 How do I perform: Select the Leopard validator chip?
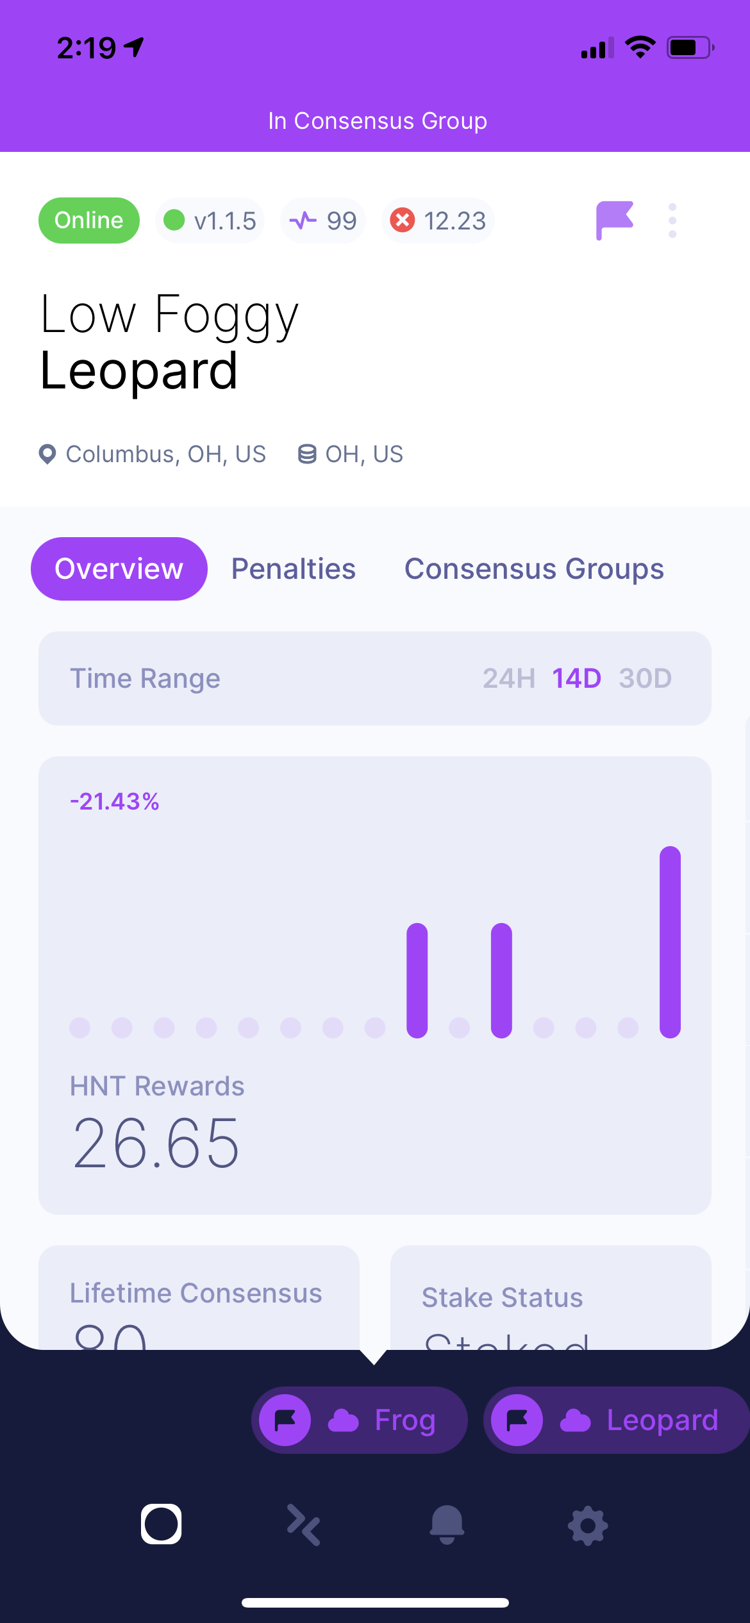pyautogui.click(x=617, y=1420)
